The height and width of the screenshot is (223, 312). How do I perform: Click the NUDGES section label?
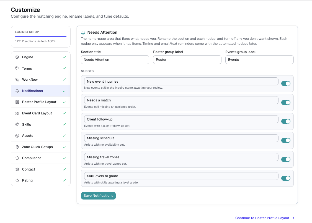[x=87, y=71]
